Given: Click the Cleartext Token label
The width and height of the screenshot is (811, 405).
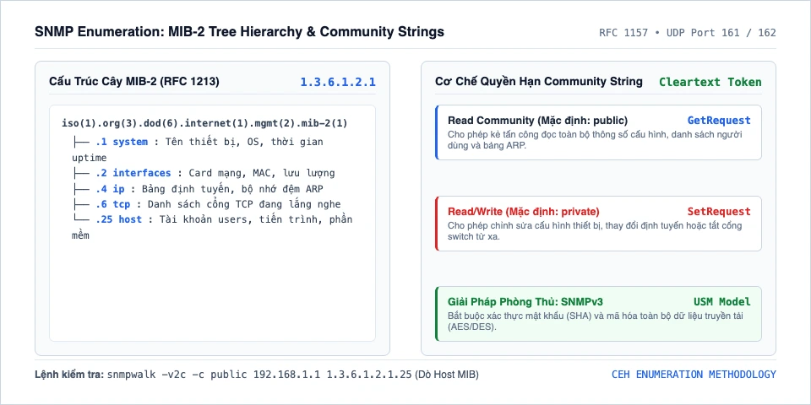Looking at the screenshot, I should click(x=710, y=82).
